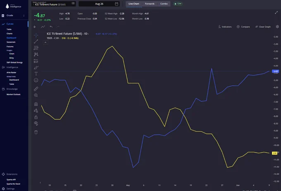The height and width of the screenshot is (191, 281).
Task: Open Seasonals page
Action: click(x=11, y=42)
